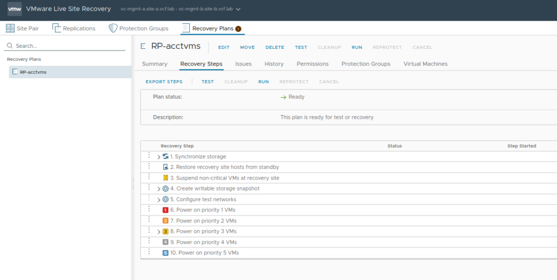Click the Suspend non-critical VMs pause icon
The width and height of the screenshot is (557, 280).
pyautogui.click(x=165, y=178)
